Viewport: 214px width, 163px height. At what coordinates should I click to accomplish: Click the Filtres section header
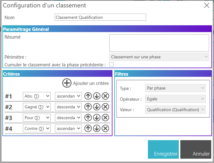click(163, 74)
